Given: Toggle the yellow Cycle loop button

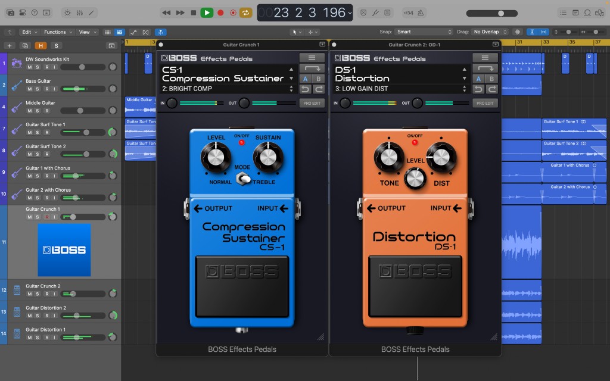Looking at the screenshot, I should pos(245,13).
